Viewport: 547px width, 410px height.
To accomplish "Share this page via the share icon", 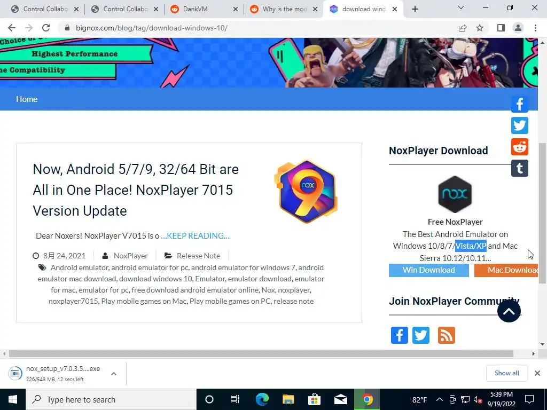I will pyautogui.click(x=463, y=28).
